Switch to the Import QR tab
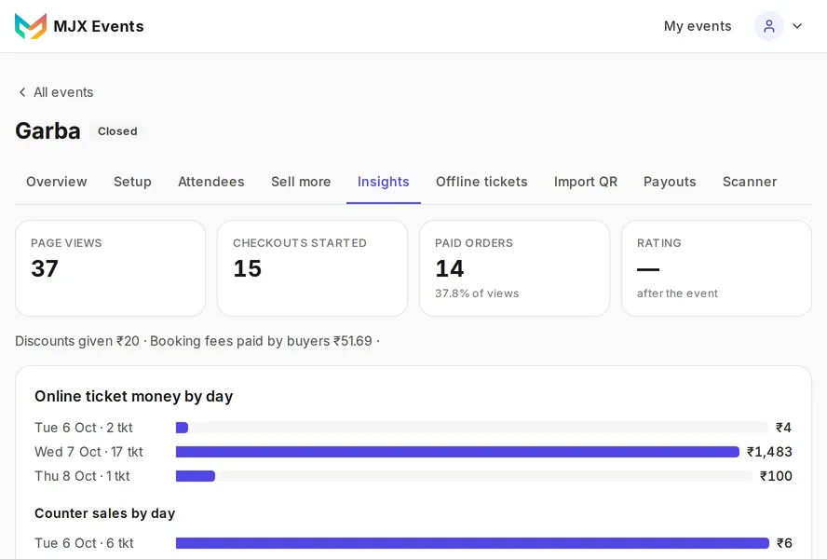Screen dimensions: 827x559 [x=586, y=182]
